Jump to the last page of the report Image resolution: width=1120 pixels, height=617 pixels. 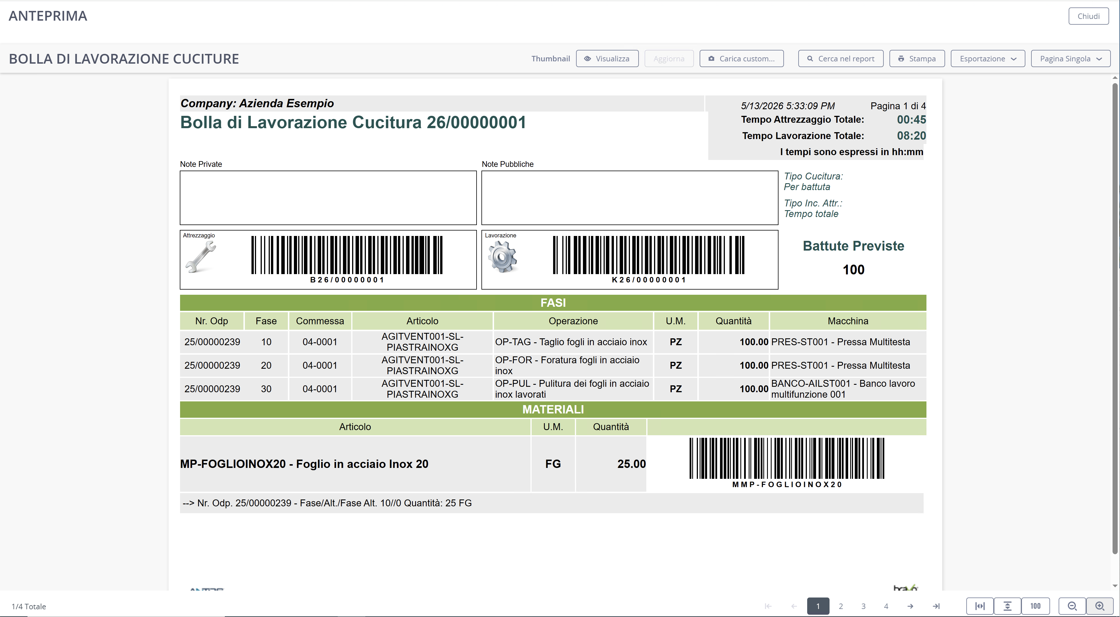tap(936, 606)
